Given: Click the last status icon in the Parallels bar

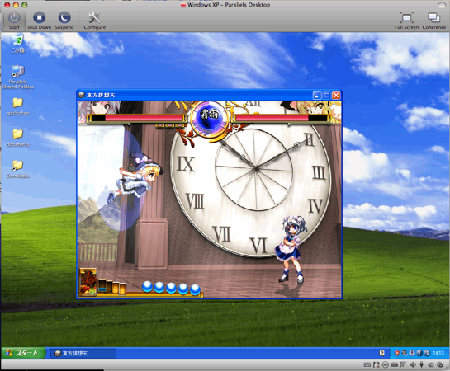Looking at the screenshot, I should click(x=439, y=364).
